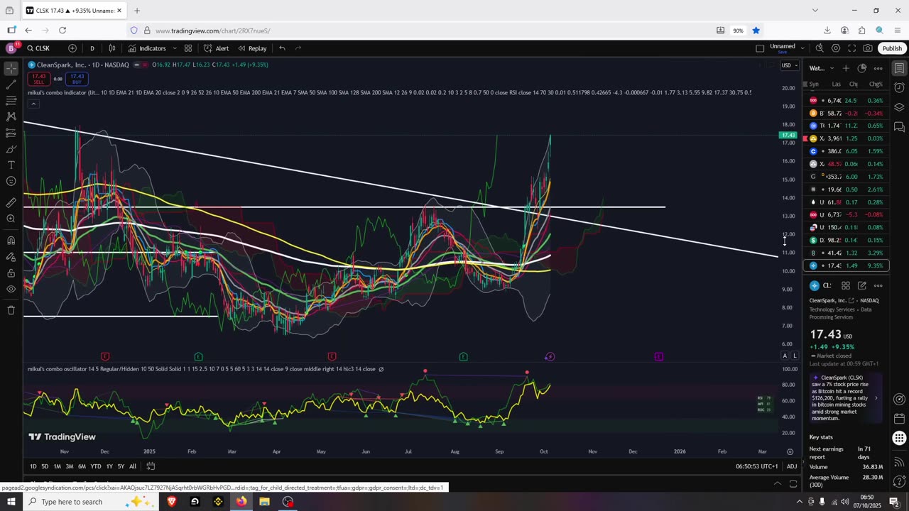Click the blue BUY price button
The height and width of the screenshot is (511, 909).
point(77,78)
